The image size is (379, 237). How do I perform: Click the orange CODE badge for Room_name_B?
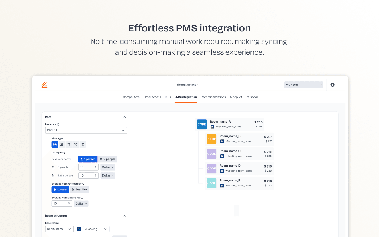(211, 139)
